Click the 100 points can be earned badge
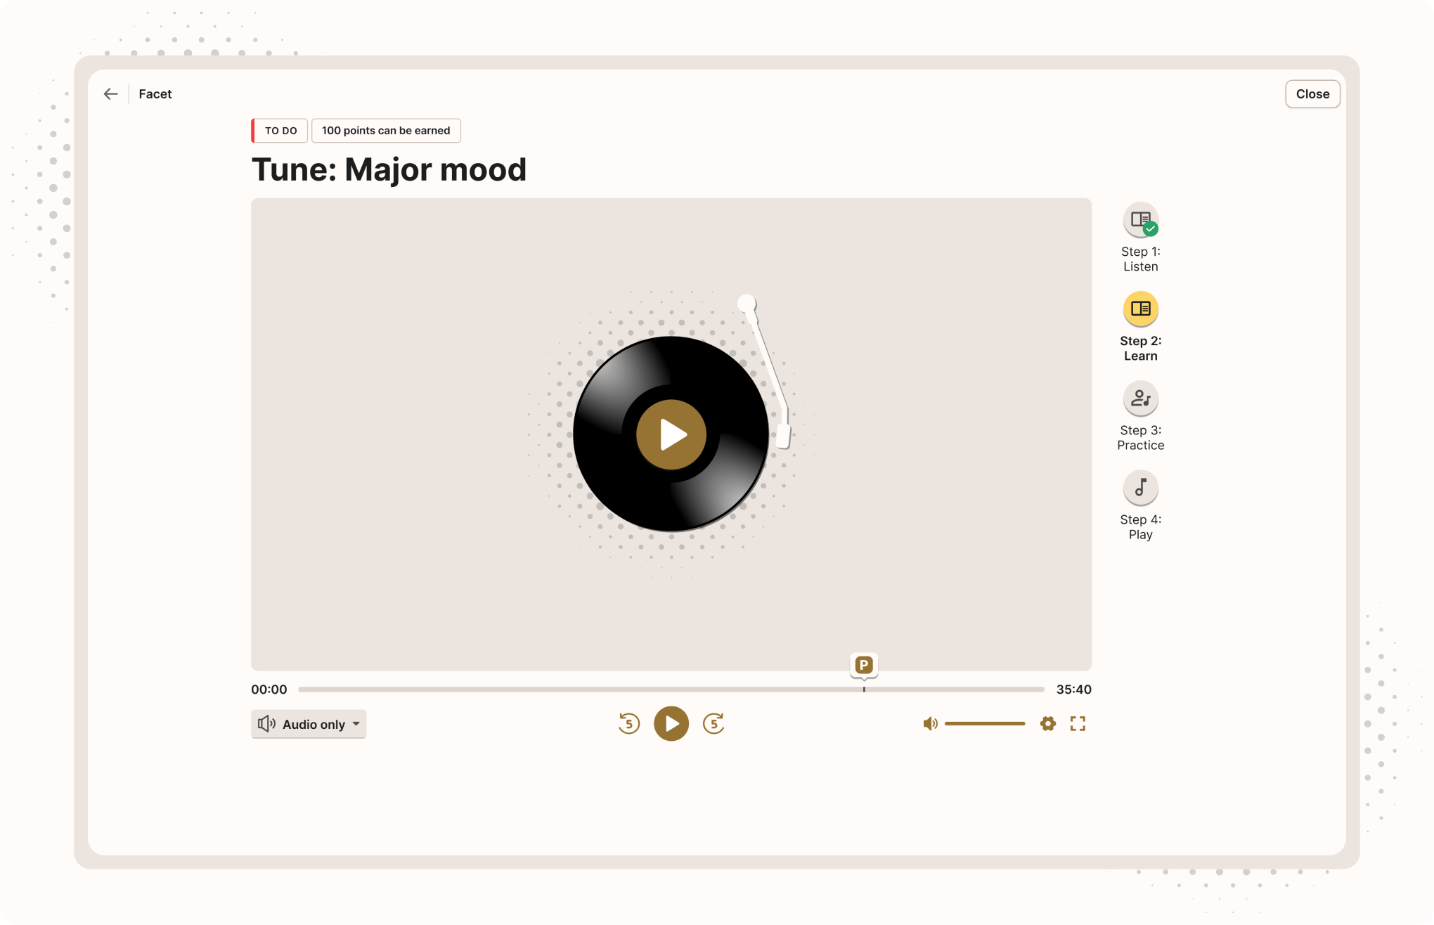 pos(386,131)
